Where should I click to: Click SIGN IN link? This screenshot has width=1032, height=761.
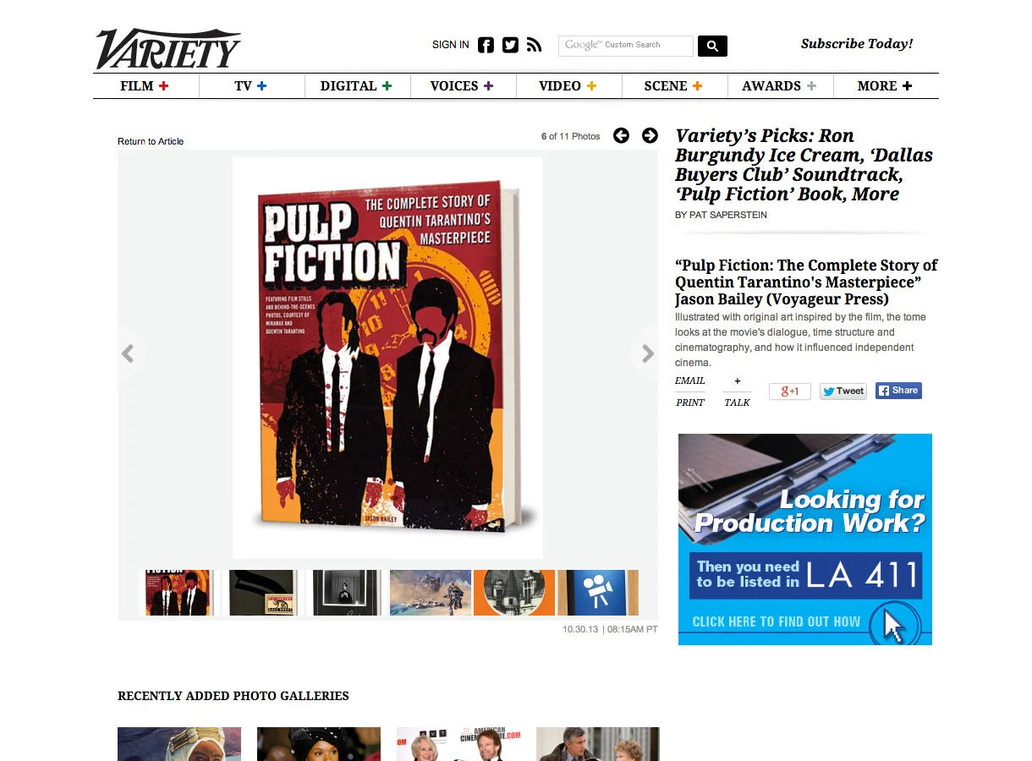coord(450,45)
